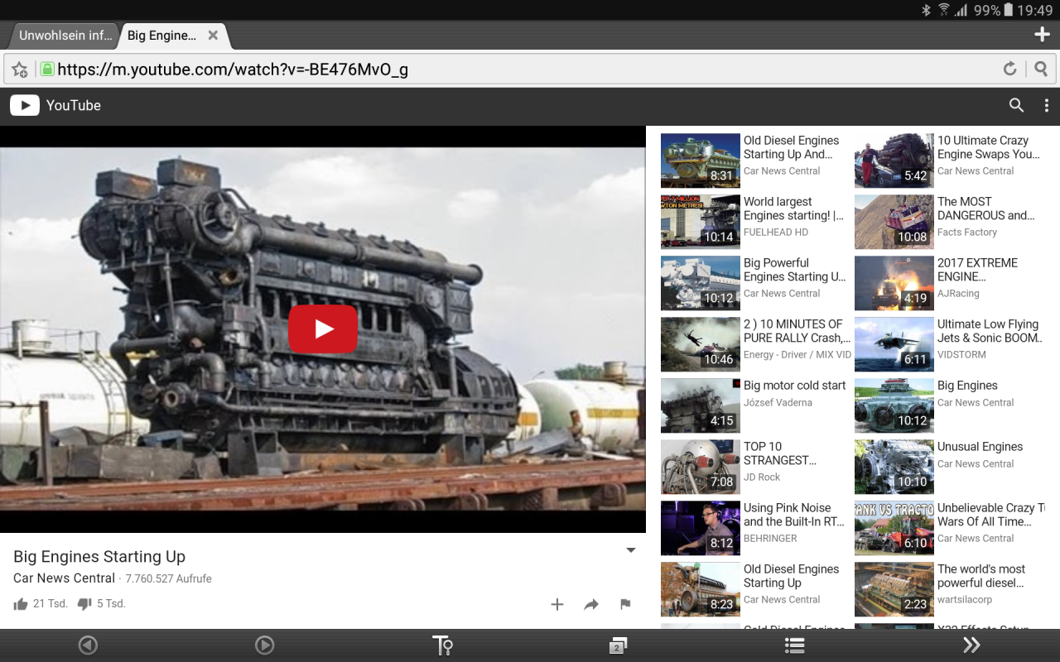Click the 10:10 Unusual Engines thumbnail
This screenshot has width=1060, height=662.
pos(894,467)
